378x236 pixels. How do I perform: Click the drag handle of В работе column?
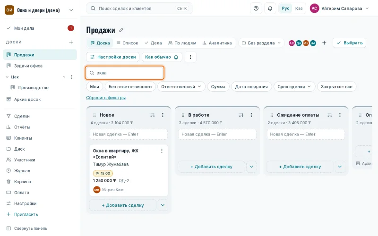click(183, 115)
